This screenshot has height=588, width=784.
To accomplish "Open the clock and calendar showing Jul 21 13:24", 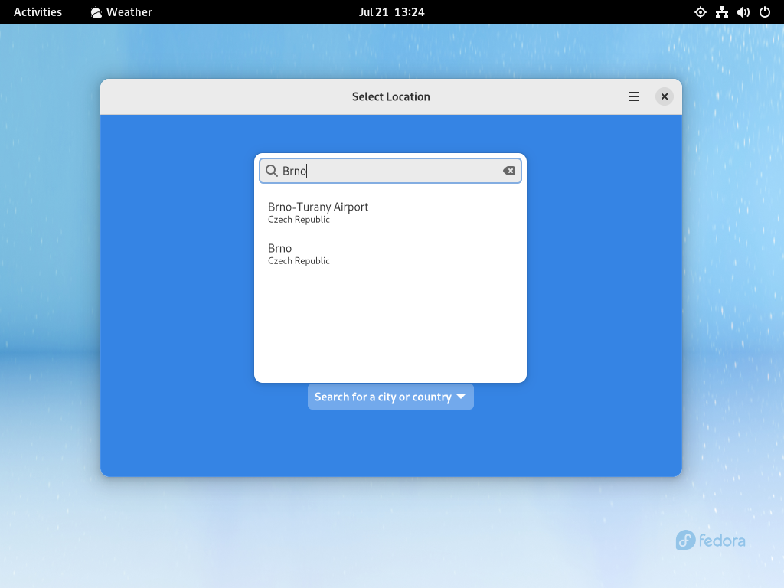I will [x=391, y=12].
